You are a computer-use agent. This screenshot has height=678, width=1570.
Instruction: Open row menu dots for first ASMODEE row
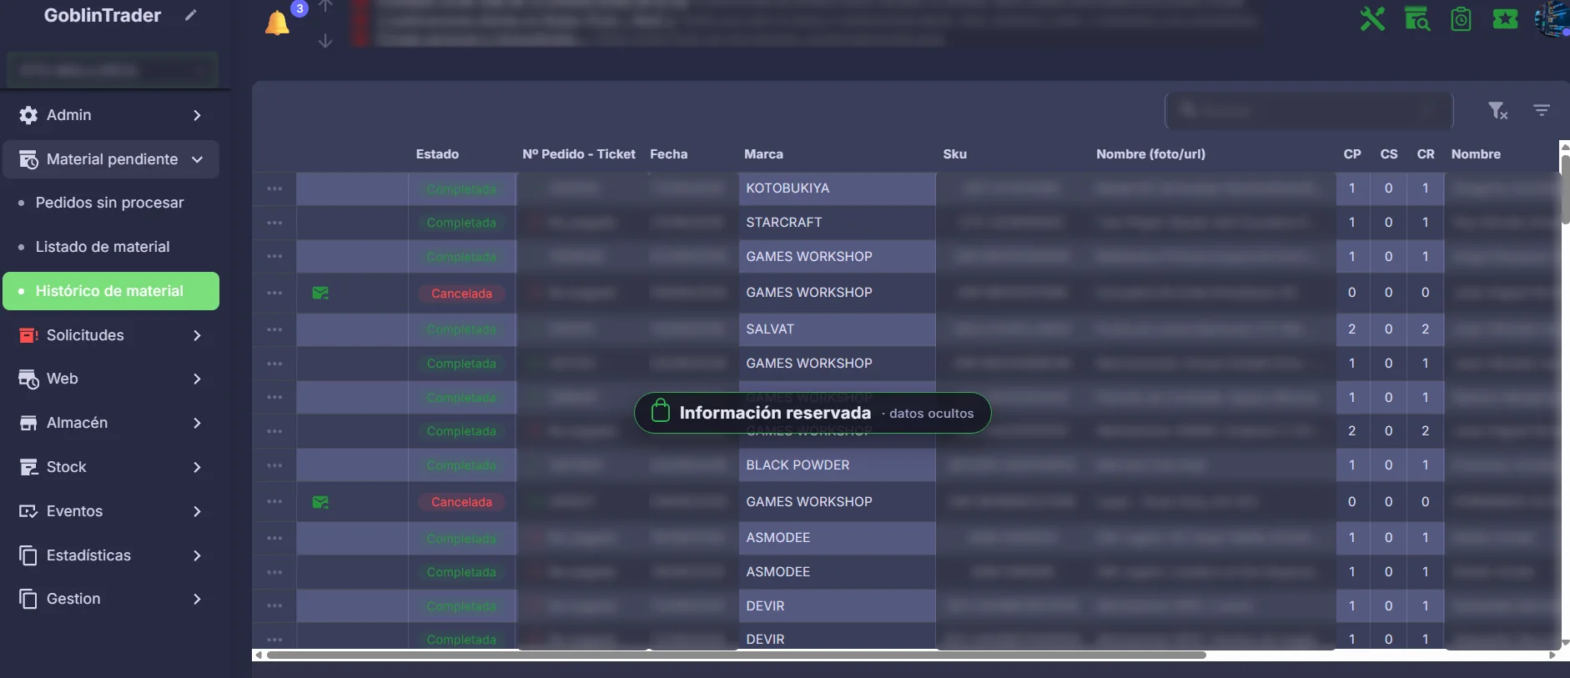click(x=274, y=538)
